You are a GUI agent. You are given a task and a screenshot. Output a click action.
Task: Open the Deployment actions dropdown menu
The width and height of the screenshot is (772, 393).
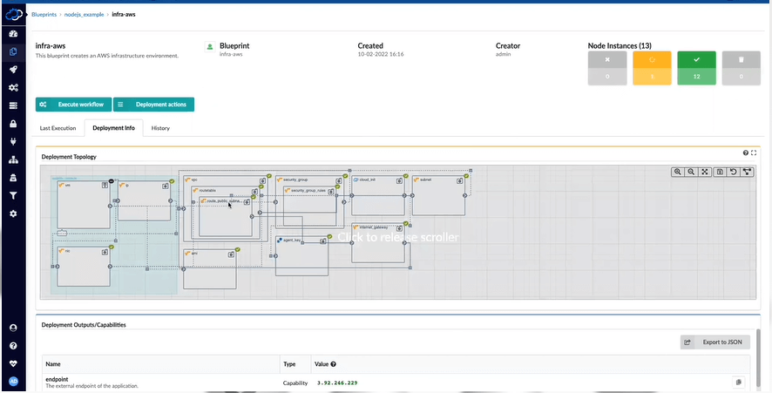154,105
